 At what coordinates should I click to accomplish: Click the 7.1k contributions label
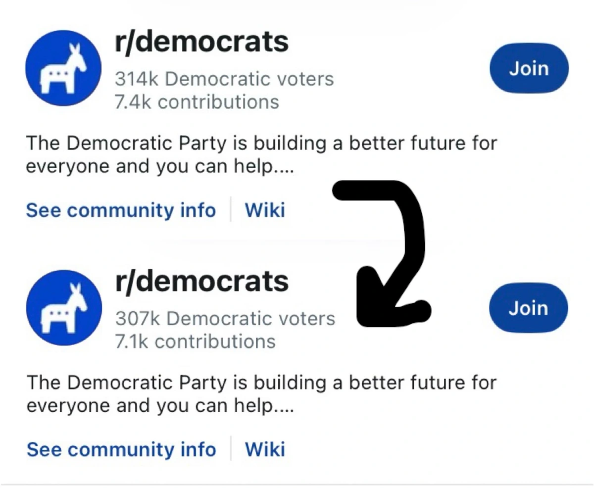196,341
